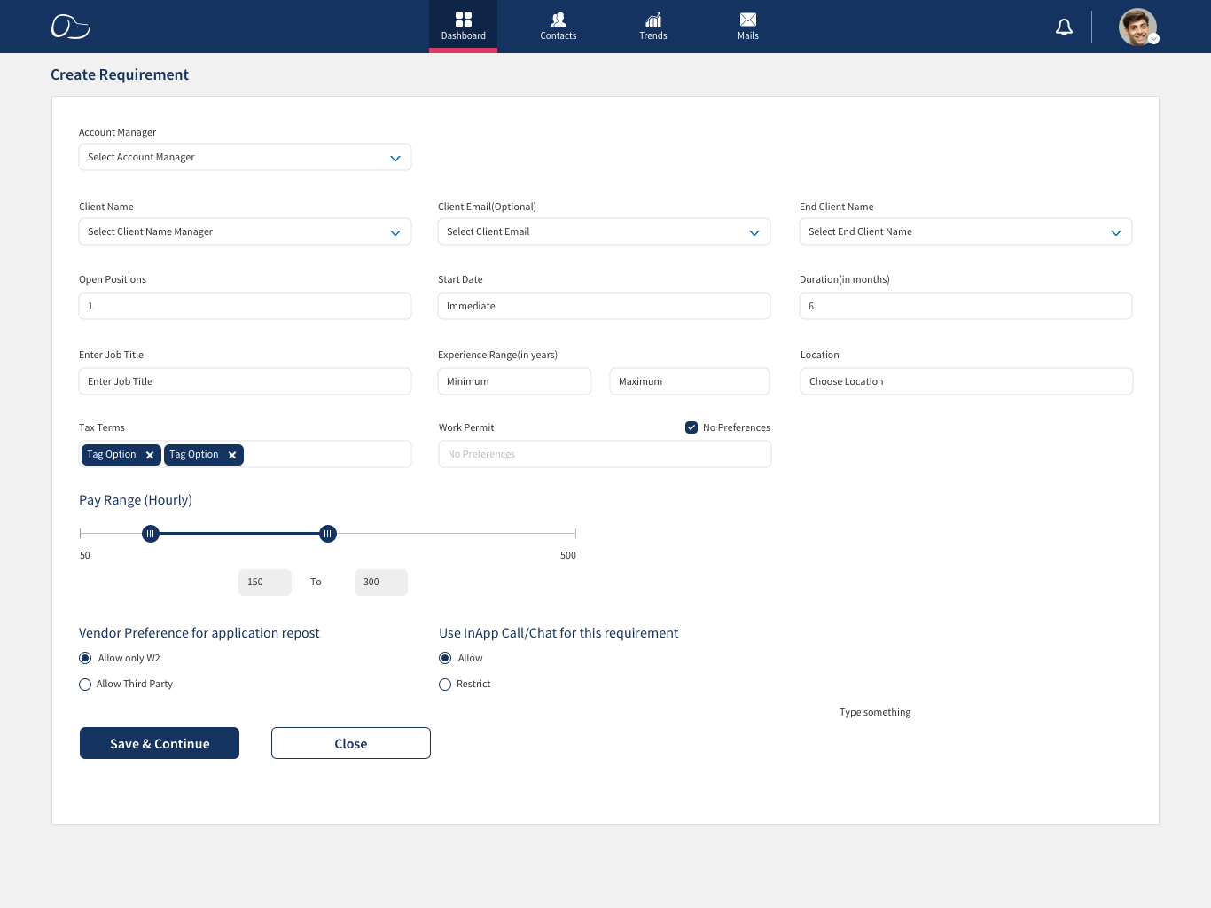This screenshot has height=908, width=1211.
Task: Open the Select Client Email dropdown
Action: coord(604,231)
